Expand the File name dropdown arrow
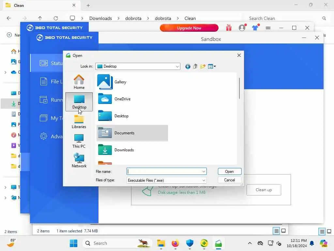This screenshot has height=251, width=334. coord(204,171)
